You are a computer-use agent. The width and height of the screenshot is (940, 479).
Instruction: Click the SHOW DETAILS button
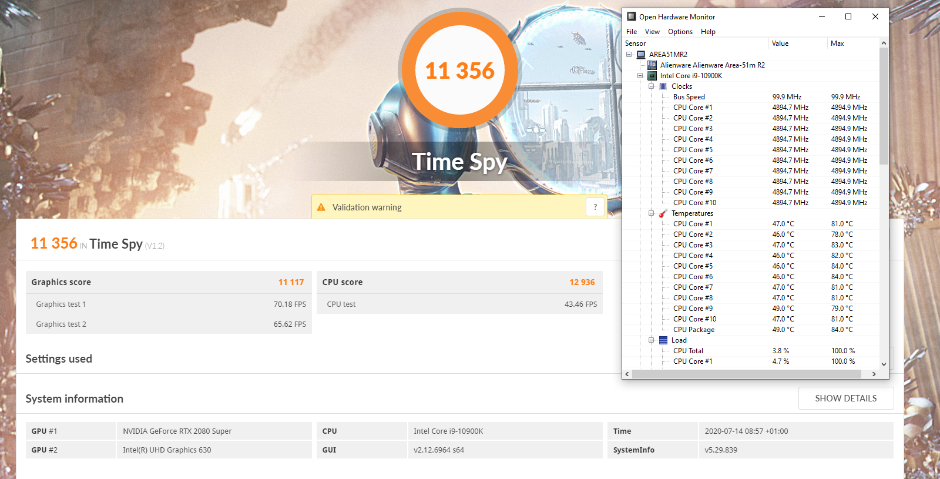(x=846, y=398)
